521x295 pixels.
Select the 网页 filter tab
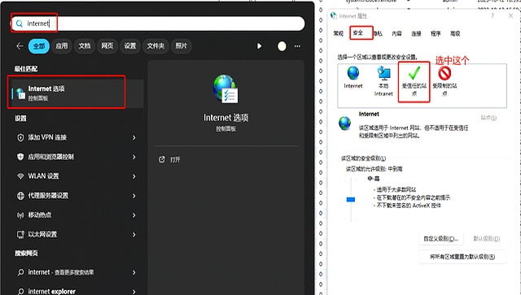[107, 46]
